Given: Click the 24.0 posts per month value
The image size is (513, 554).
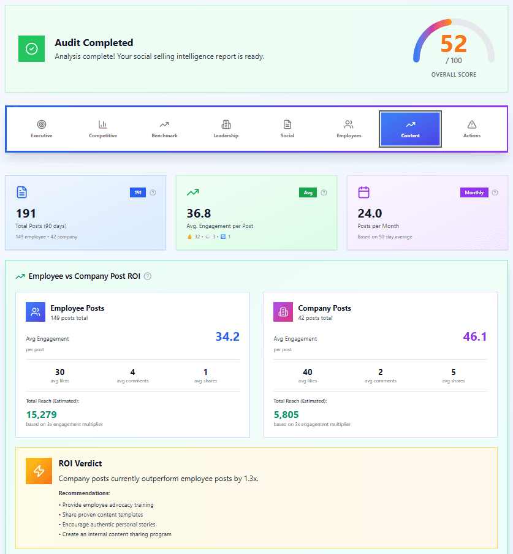Looking at the screenshot, I should click(x=370, y=213).
